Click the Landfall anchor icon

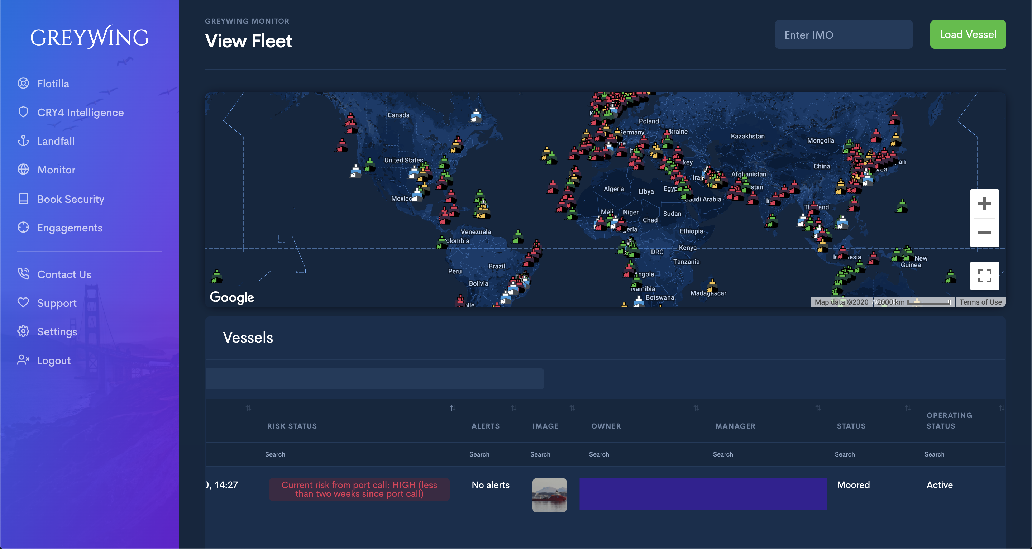(23, 141)
